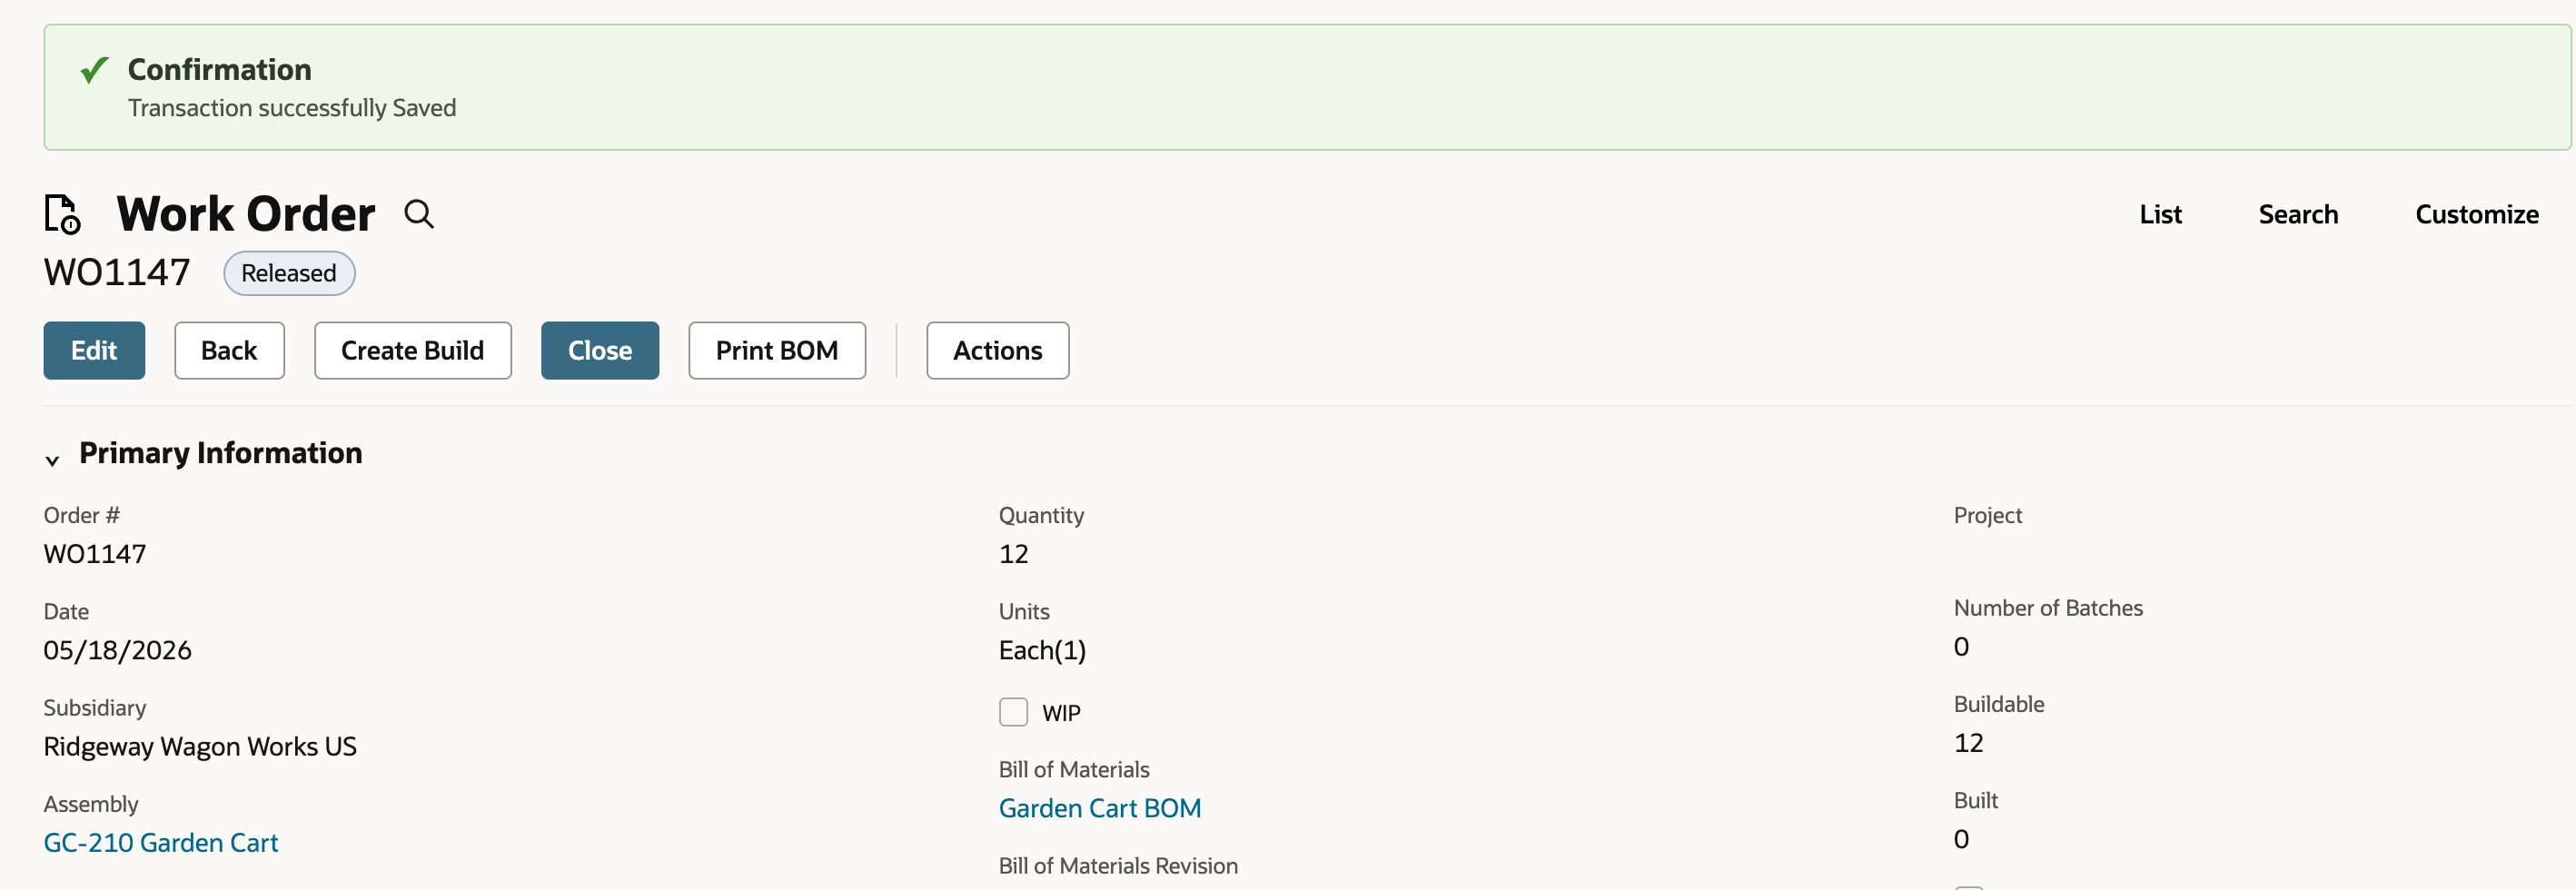Click the Units value Each(1)
The height and width of the screenshot is (890, 2576).
pos(1042,650)
